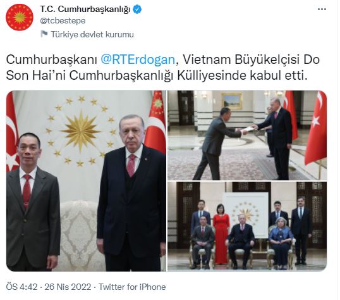Image resolution: width=340 pixels, height=300 pixels.
Task: Open the bottom-right seated group photo
Action: (x=247, y=227)
